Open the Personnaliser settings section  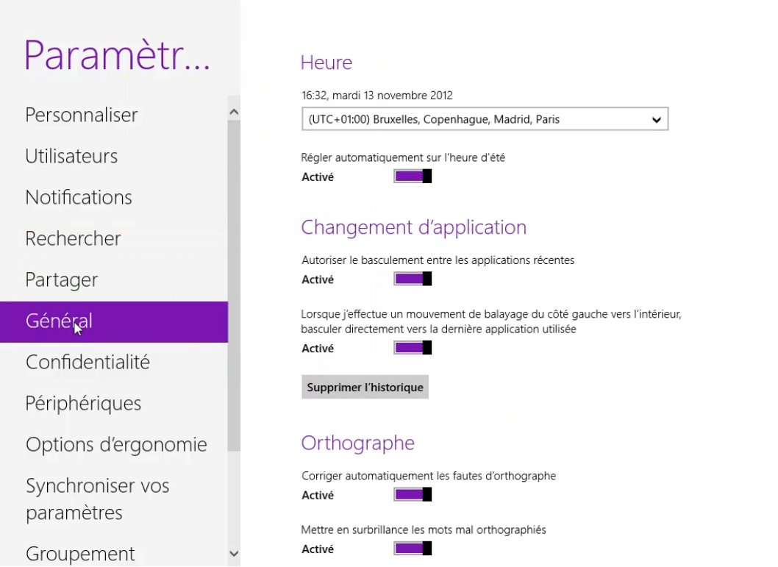point(82,115)
